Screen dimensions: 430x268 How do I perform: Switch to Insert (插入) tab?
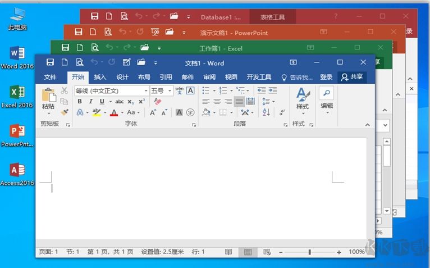coord(100,77)
